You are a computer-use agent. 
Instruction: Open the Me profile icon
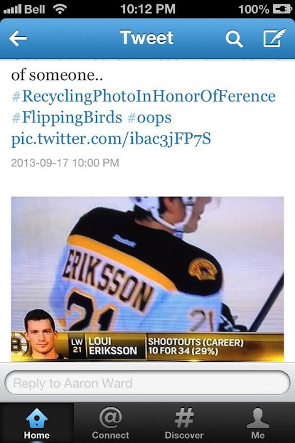(258, 418)
